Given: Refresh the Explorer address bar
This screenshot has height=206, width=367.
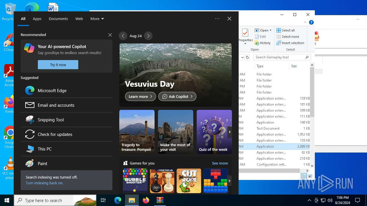Looking at the screenshot, I should click(x=247, y=57).
